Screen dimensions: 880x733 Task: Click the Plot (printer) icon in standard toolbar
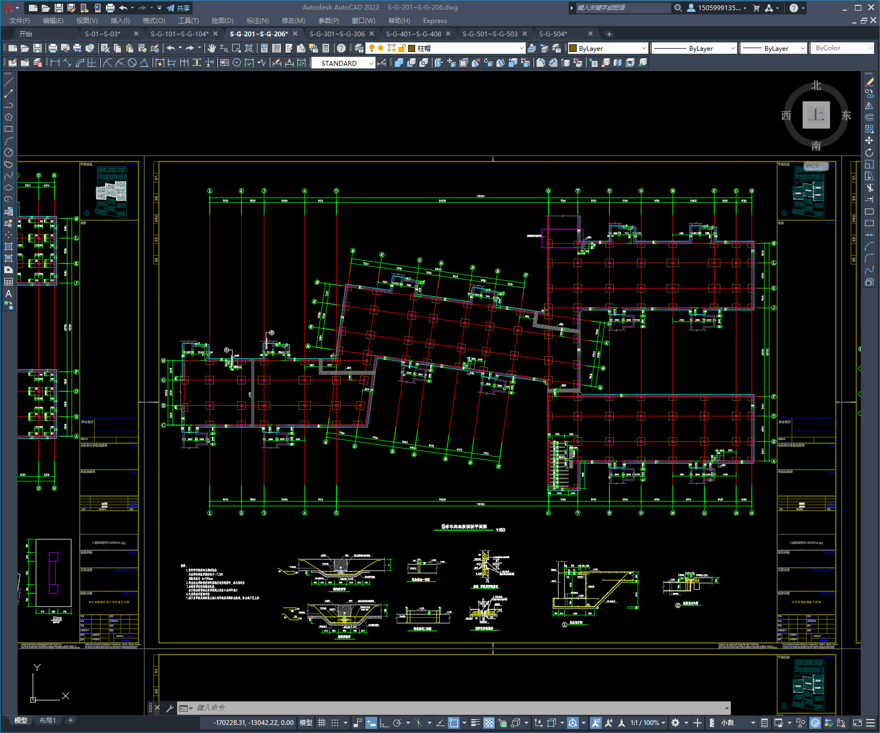[x=53, y=48]
